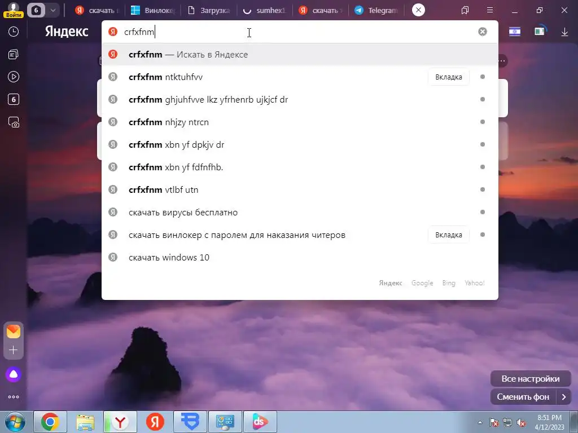Select suggestion скачать вирусы бесплатно
This screenshot has width=578, height=433.
tap(300, 213)
